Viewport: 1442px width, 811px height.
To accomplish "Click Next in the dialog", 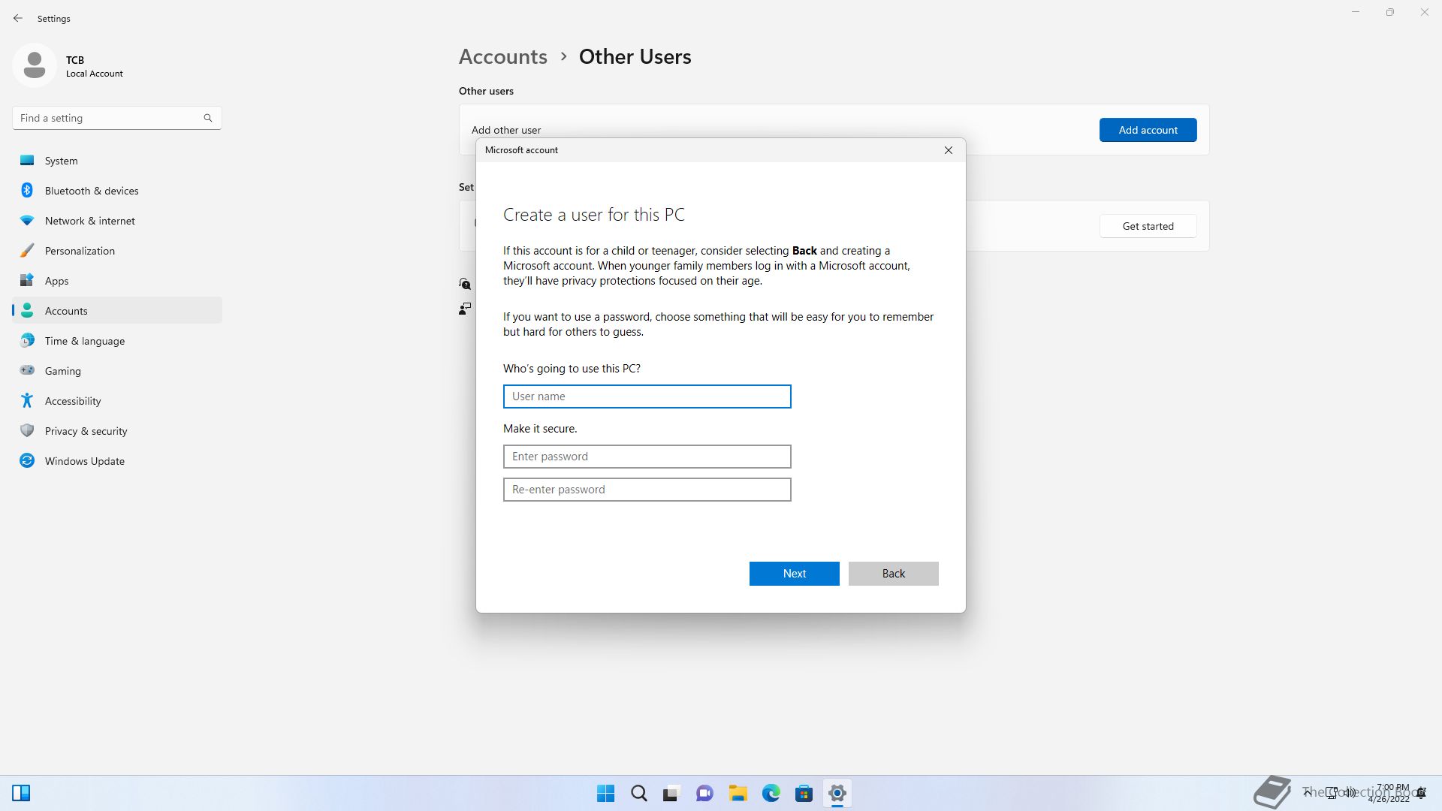I will point(794,574).
